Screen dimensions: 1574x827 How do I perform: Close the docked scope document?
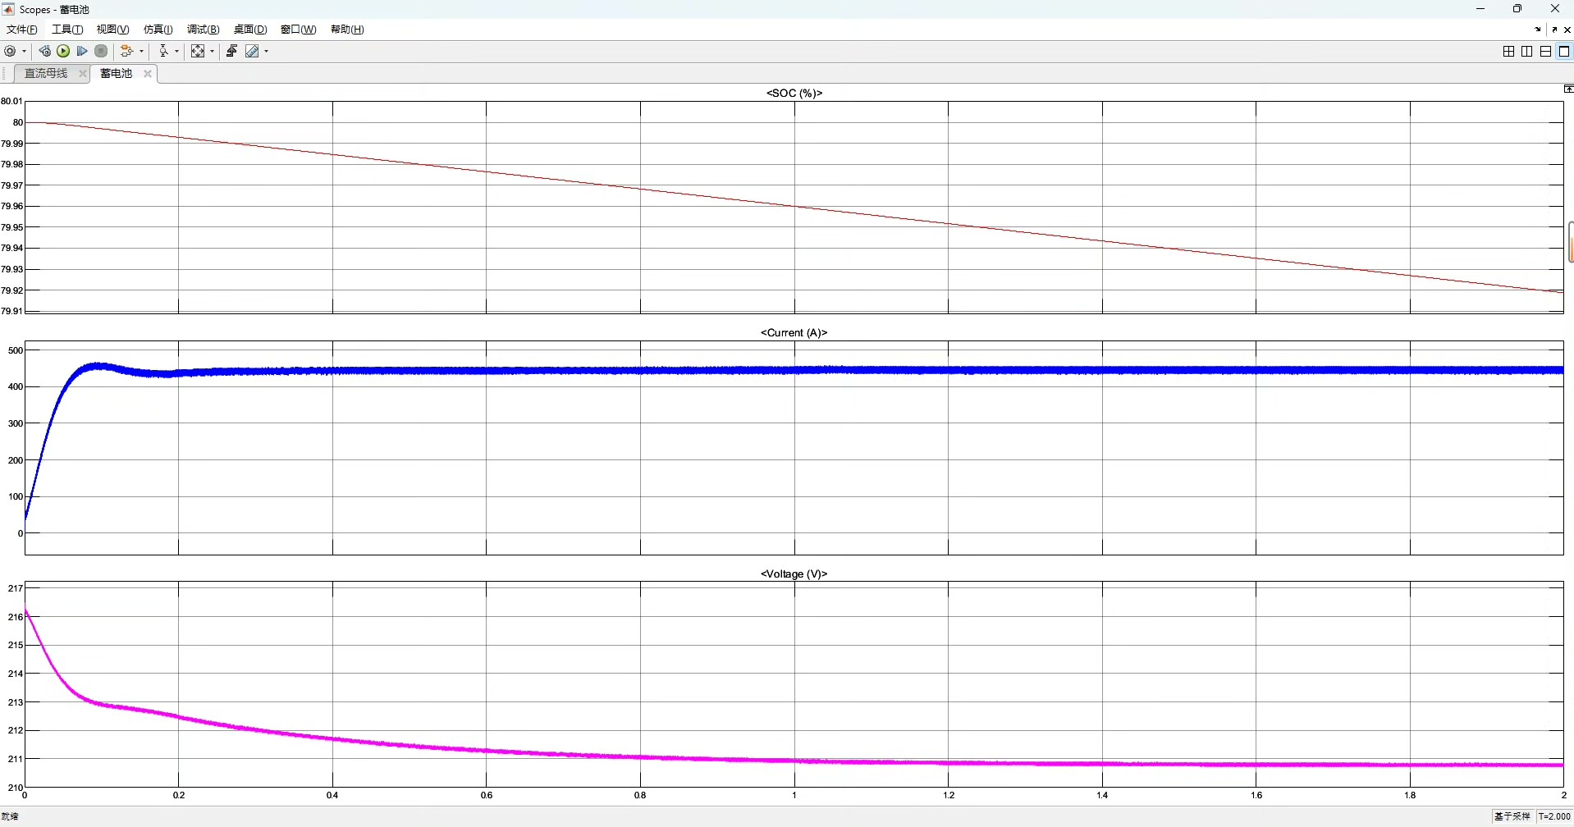pos(1567,30)
